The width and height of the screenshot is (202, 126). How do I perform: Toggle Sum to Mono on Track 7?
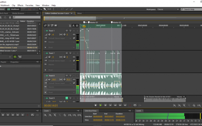[x=74, y=57]
